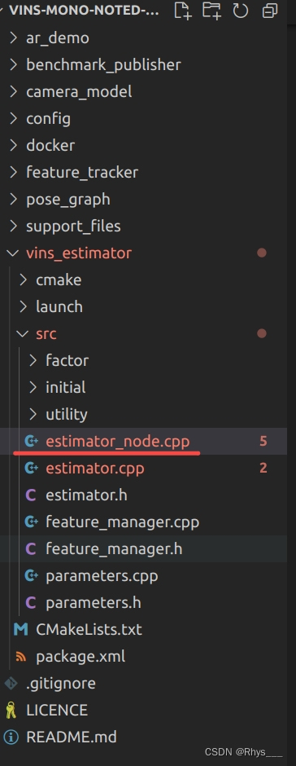Click the New File icon
This screenshot has height=766, width=296.
(182, 11)
